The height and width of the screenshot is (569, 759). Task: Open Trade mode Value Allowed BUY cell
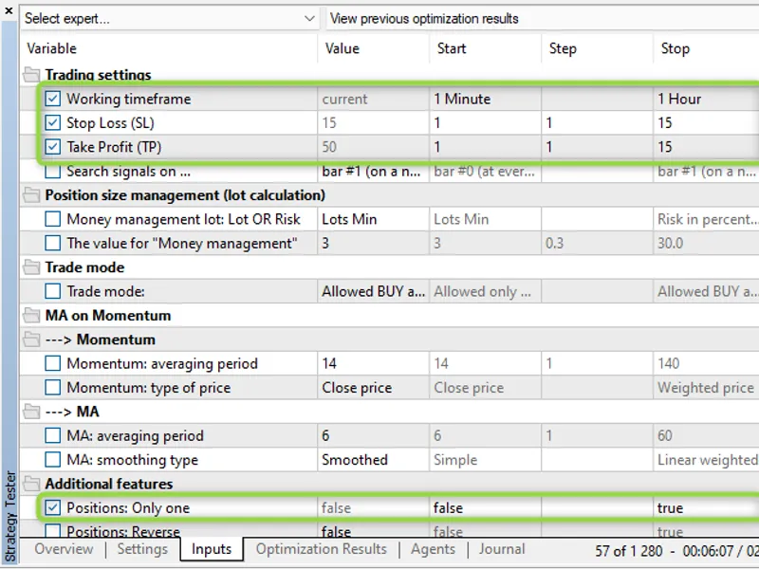[374, 291]
